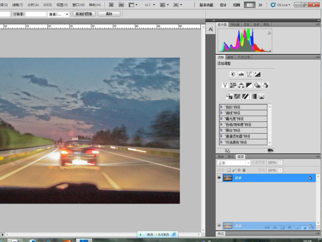Hide the 背景 layer using eye icon
Viewport: 322px width, 242px height.
219,178
